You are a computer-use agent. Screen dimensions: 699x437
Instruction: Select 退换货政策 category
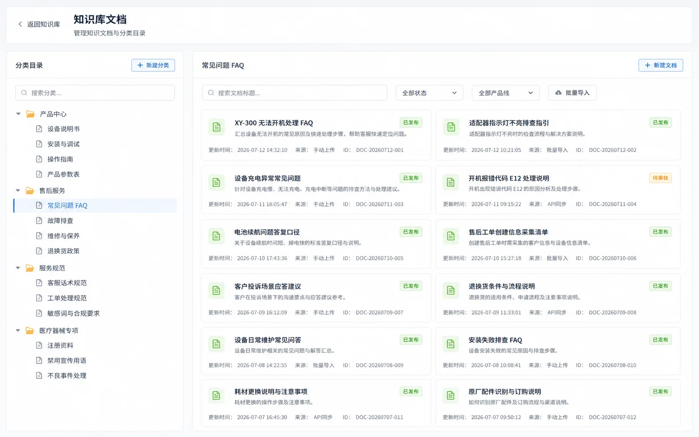click(63, 251)
